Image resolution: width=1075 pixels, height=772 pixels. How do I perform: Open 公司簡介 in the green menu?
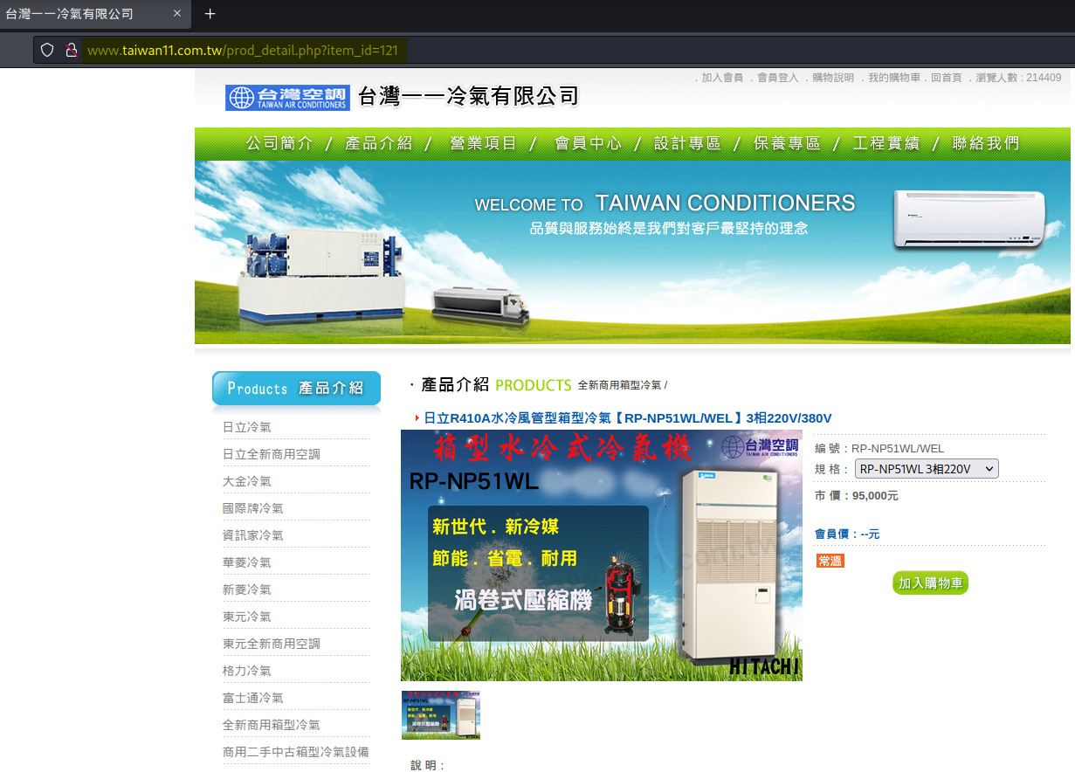click(x=279, y=143)
